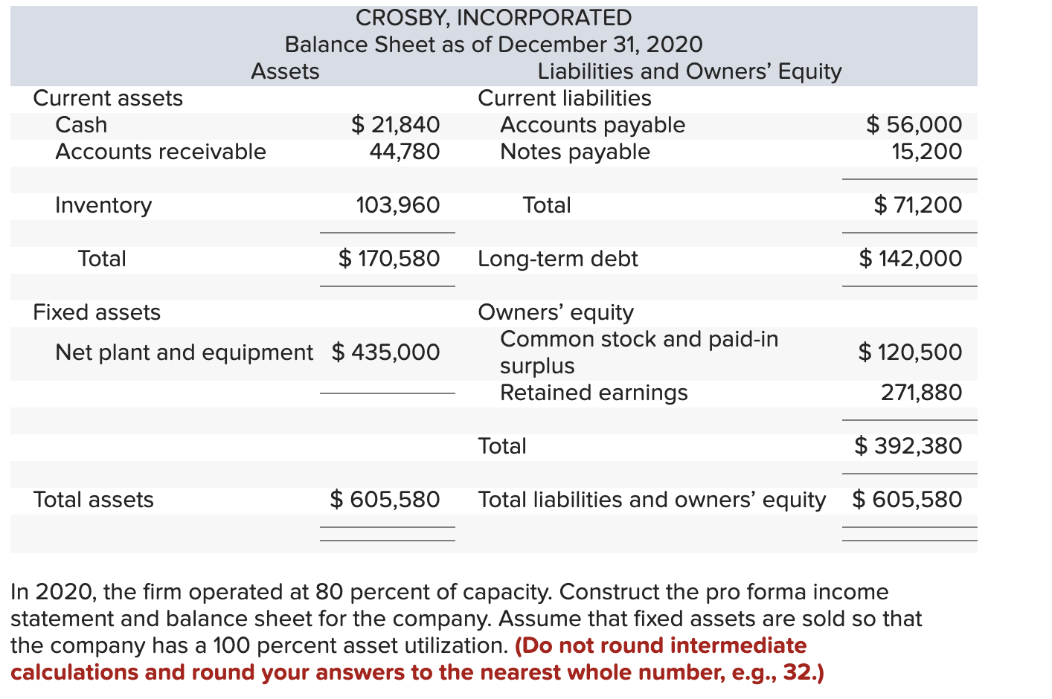
Task: Click the Accounts receivable value 44,780
Action: [404, 151]
